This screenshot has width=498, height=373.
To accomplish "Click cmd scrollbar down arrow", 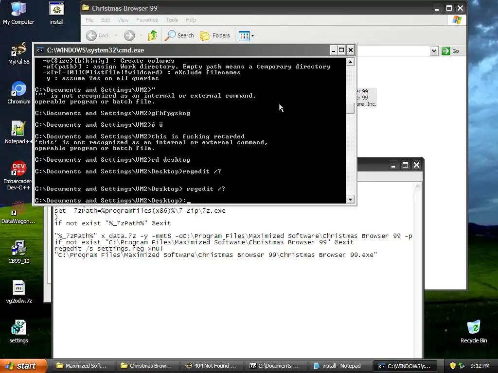I will point(350,200).
